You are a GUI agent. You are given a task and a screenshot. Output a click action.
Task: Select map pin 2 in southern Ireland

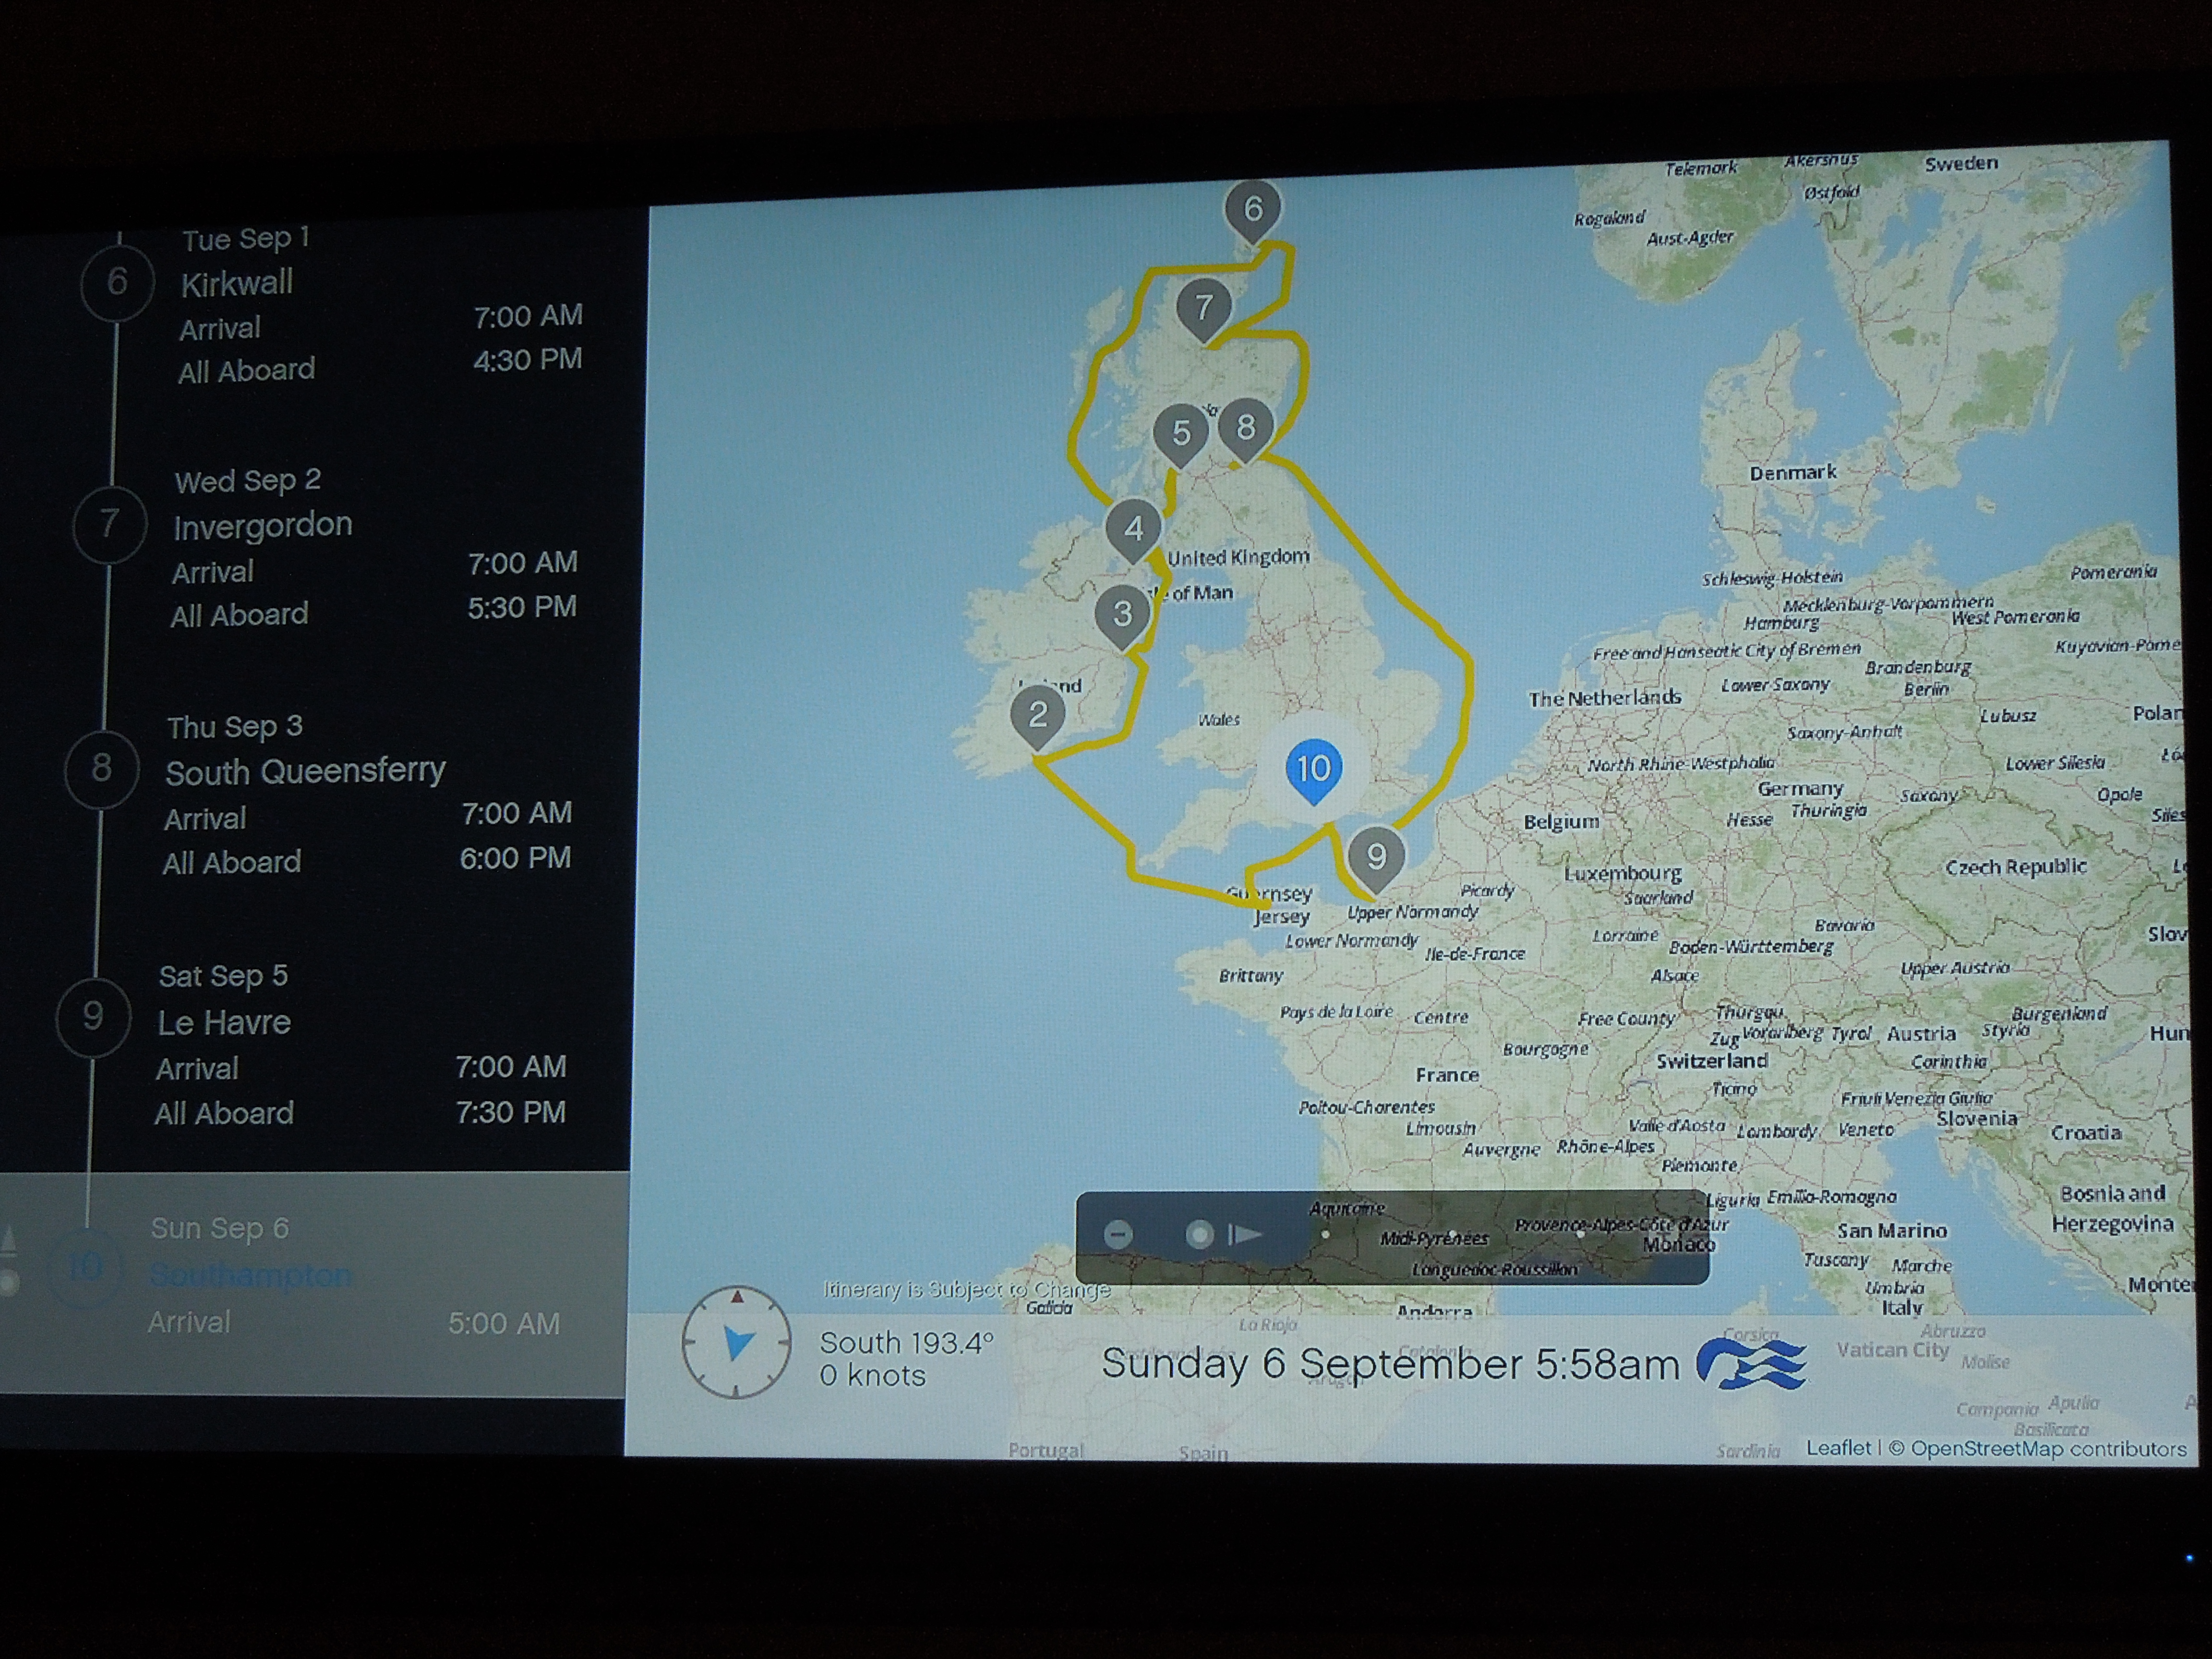click(x=1037, y=718)
